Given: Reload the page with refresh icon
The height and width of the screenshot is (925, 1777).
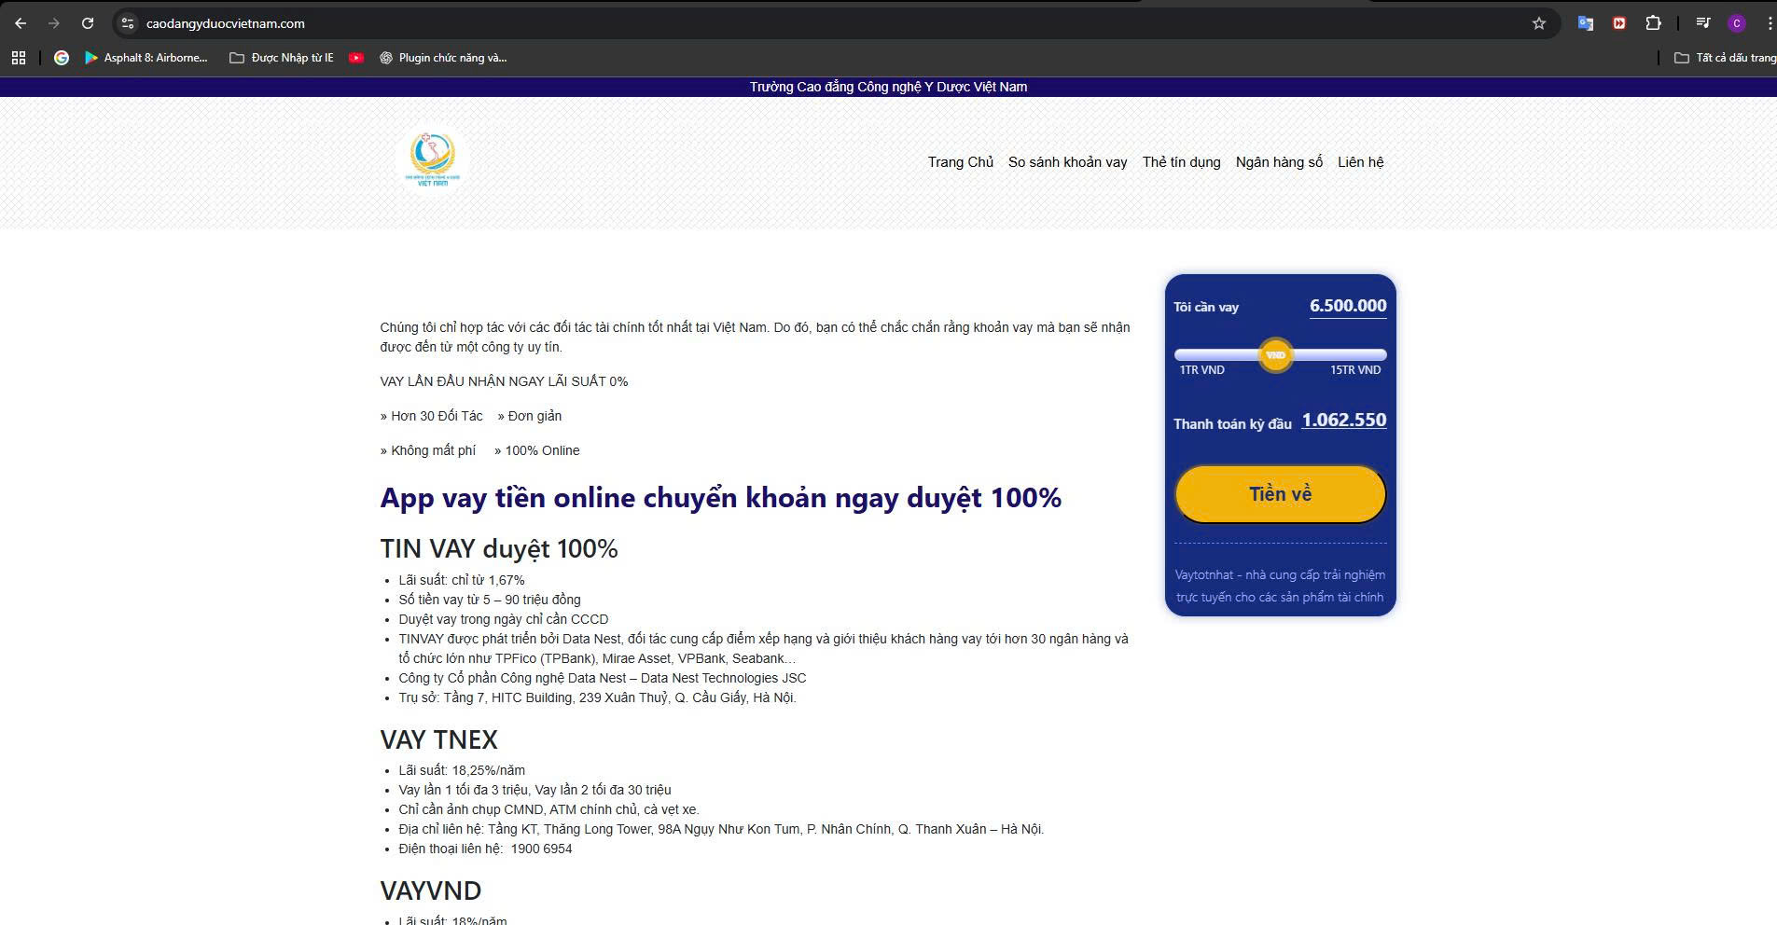Looking at the screenshot, I should click(x=88, y=23).
